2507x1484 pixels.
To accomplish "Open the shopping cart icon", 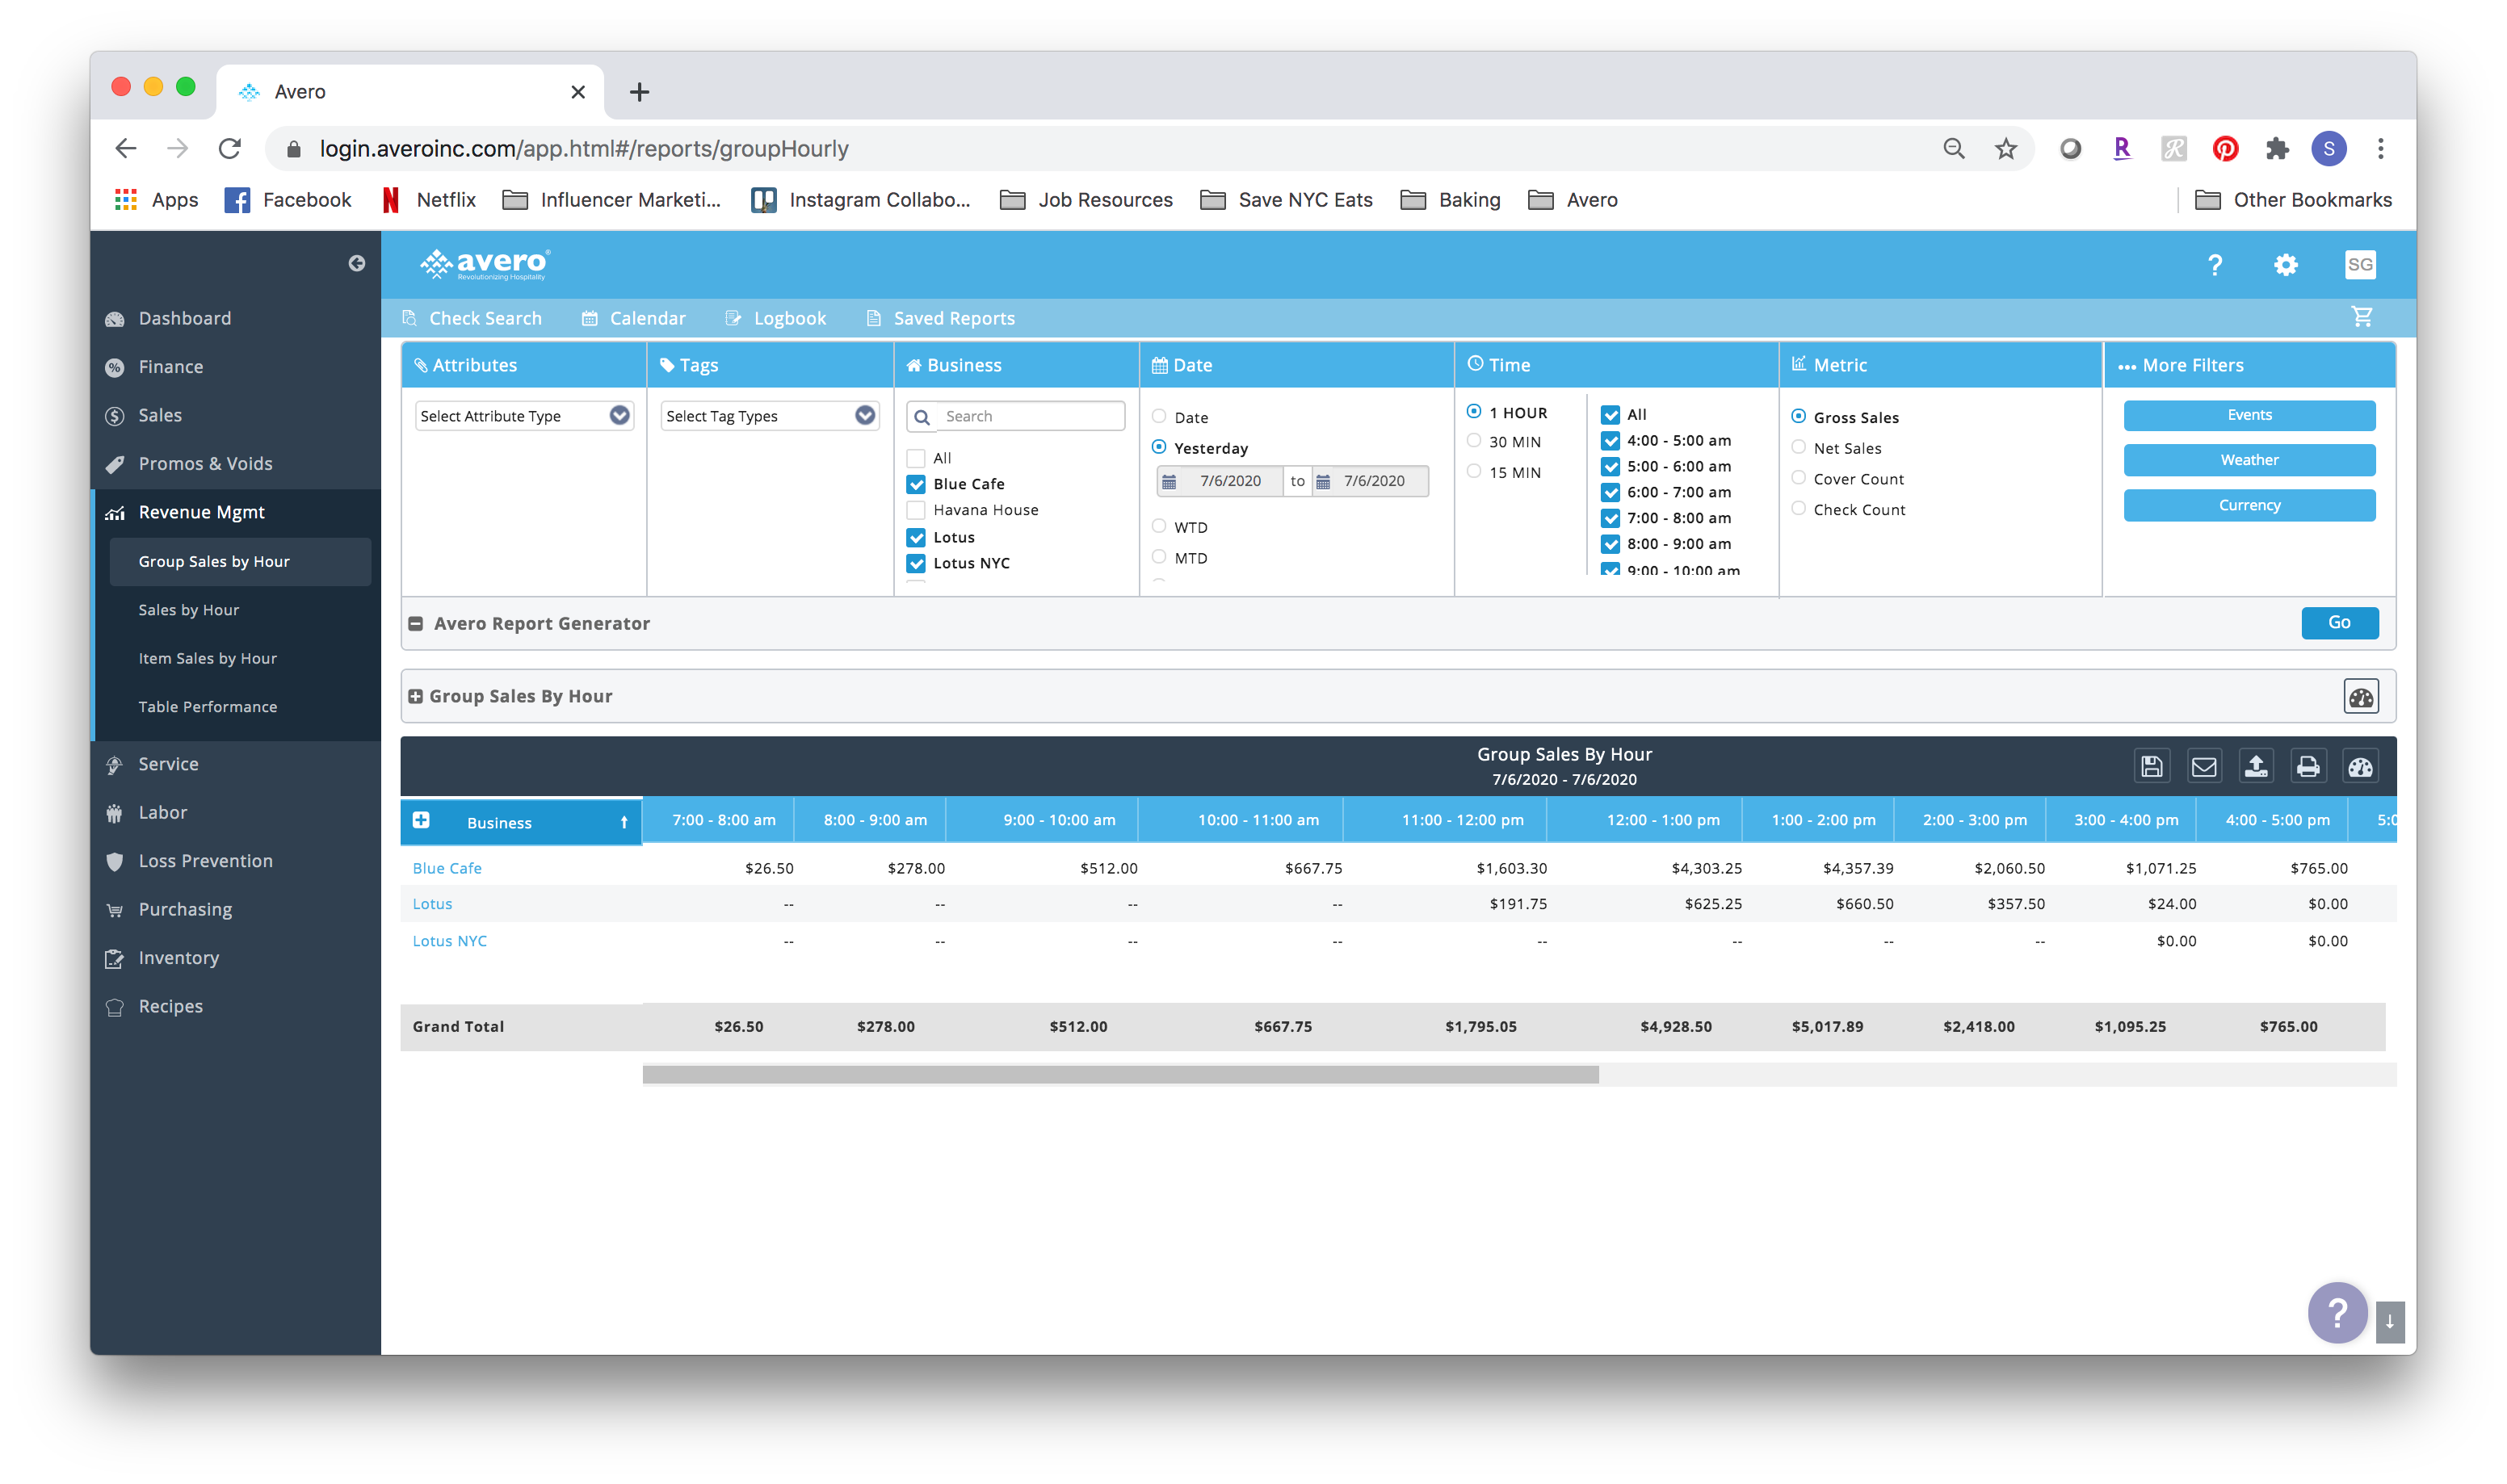I will point(2361,317).
